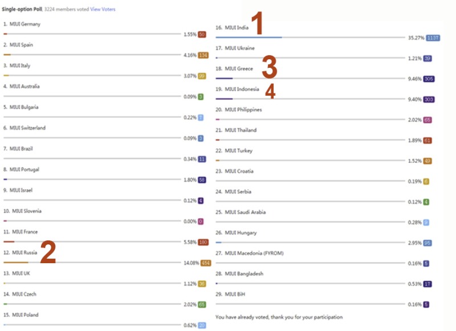Select the MIUI India label
Viewport: 456px width, 331px height.
[x=237, y=27]
